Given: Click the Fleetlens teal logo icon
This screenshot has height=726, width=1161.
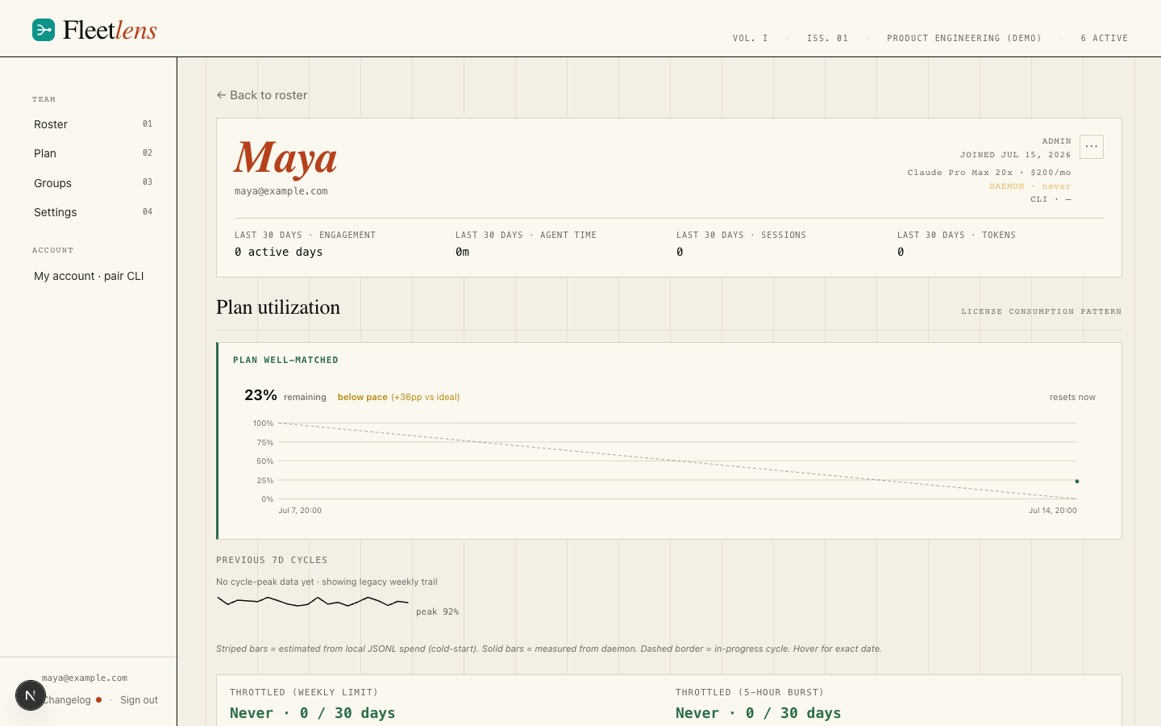Looking at the screenshot, I should click(x=44, y=30).
